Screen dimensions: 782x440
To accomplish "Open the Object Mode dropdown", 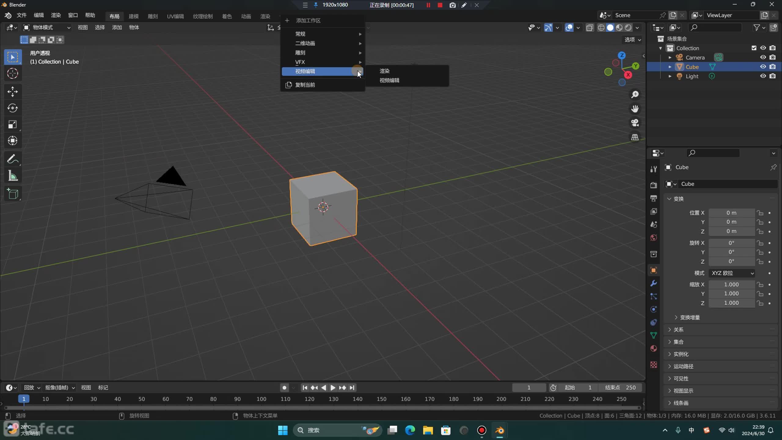I will pyautogui.click(x=47, y=28).
